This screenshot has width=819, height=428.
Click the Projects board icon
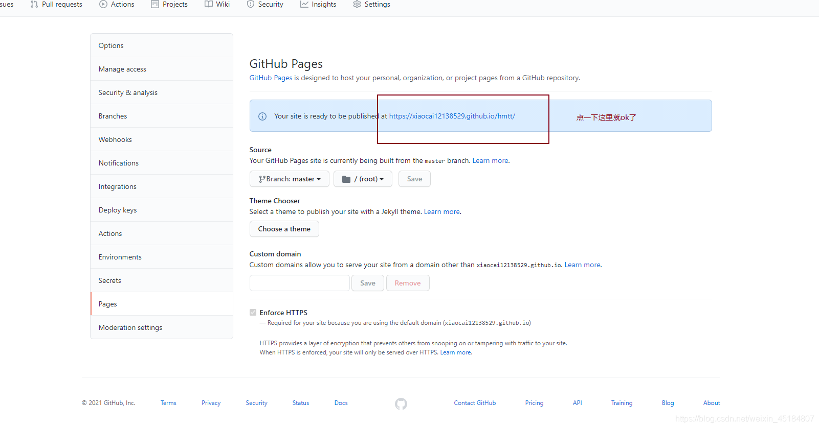(155, 4)
